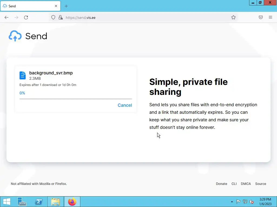Click the 2.3MB file size text
Image resolution: width=277 pixels, height=207 pixels.
(x=35, y=78)
